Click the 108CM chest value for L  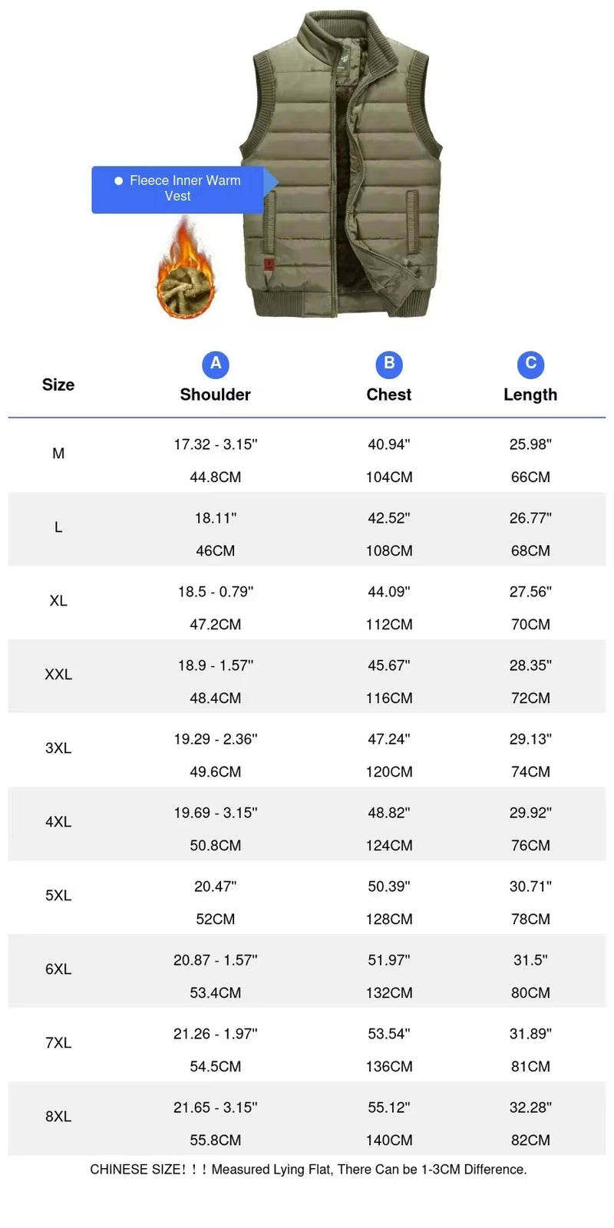389,551
